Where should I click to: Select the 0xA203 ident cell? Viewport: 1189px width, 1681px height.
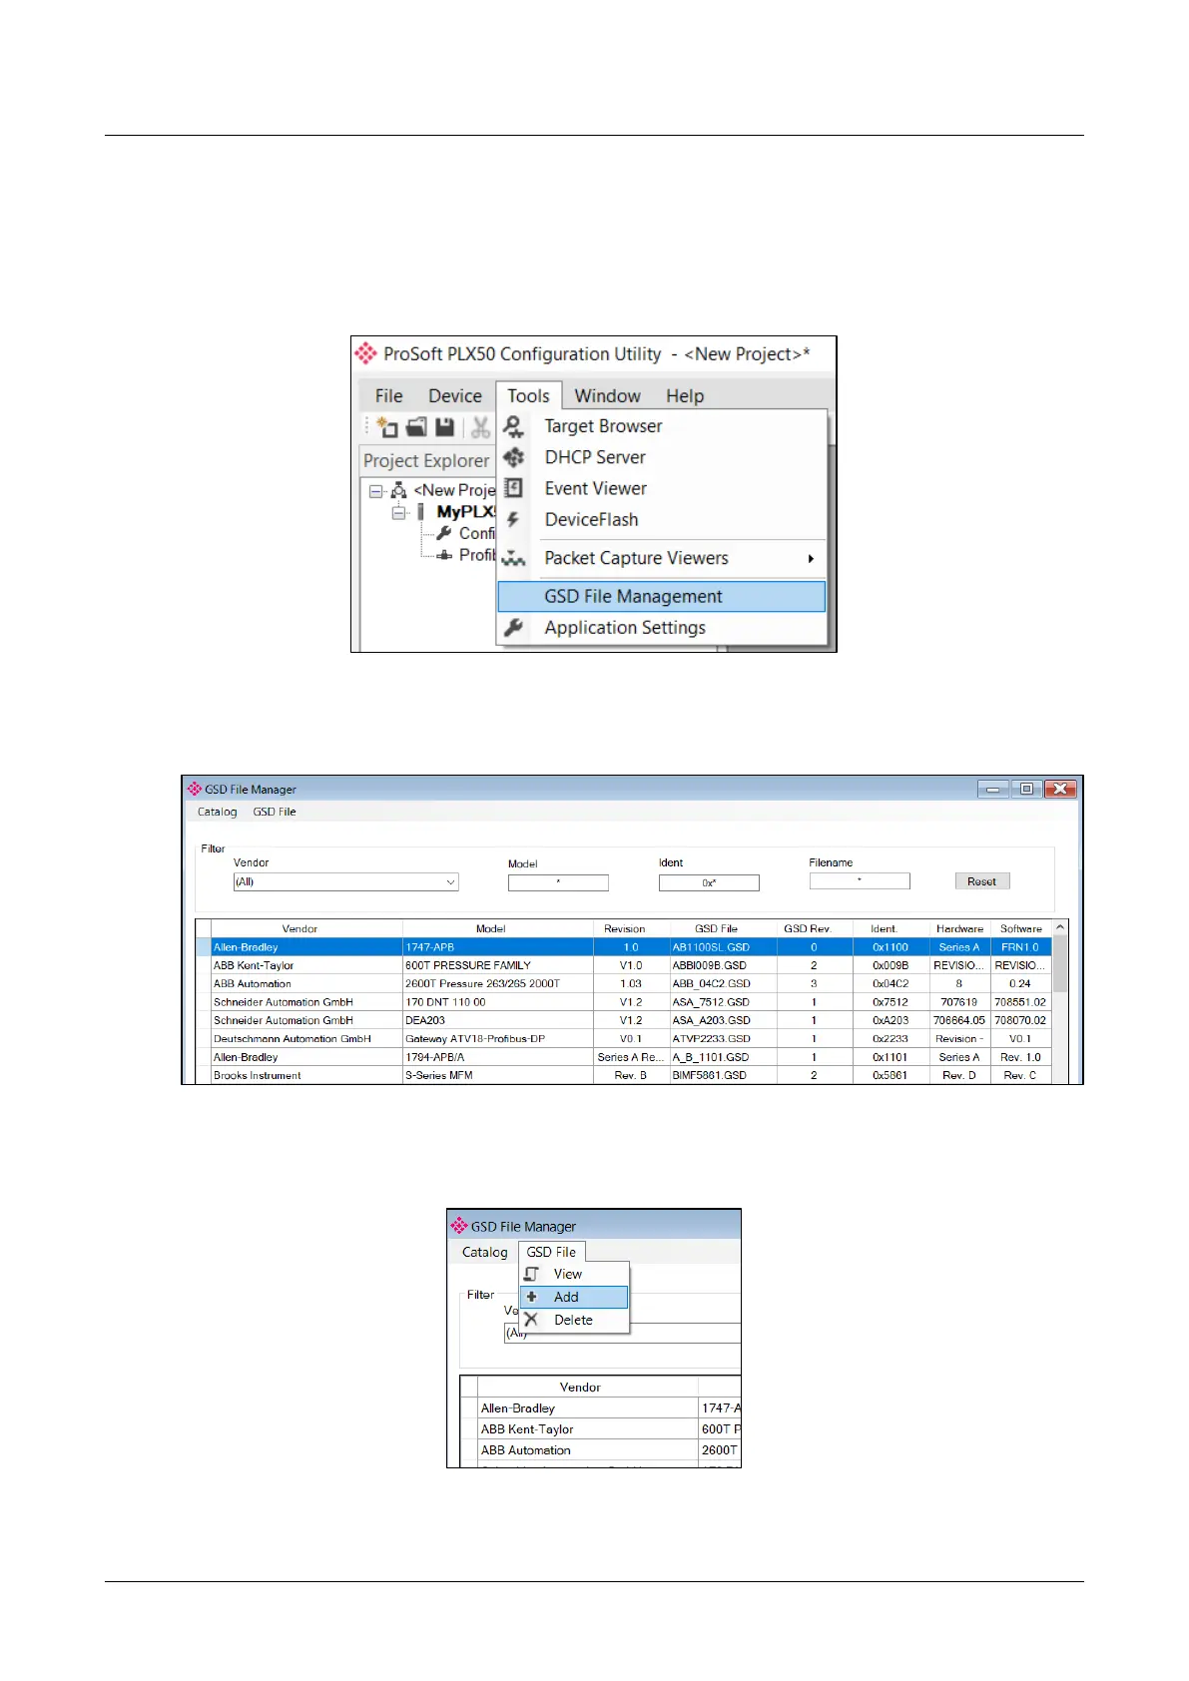click(891, 1020)
